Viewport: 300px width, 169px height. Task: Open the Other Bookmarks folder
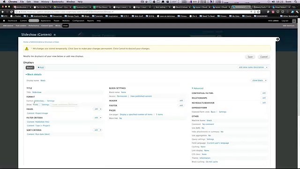tap(289, 16)
